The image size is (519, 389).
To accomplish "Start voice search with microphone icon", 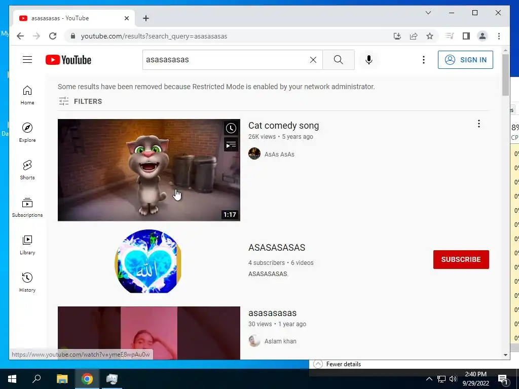I will [x=369, y=60].
